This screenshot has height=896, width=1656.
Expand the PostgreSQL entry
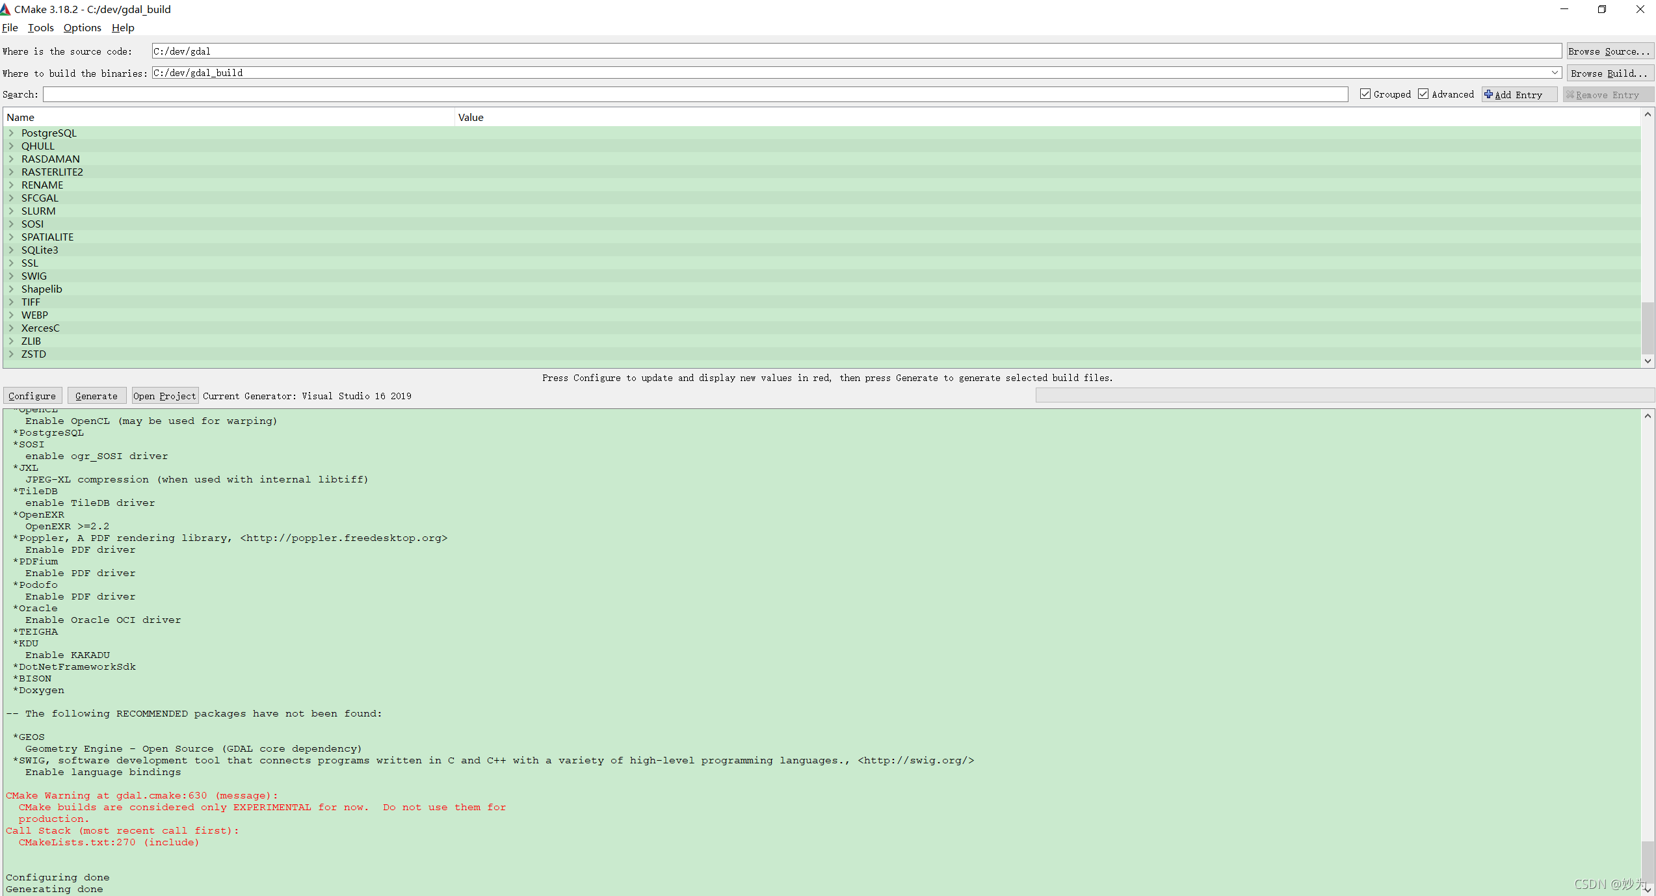click(x=11, y=133)
